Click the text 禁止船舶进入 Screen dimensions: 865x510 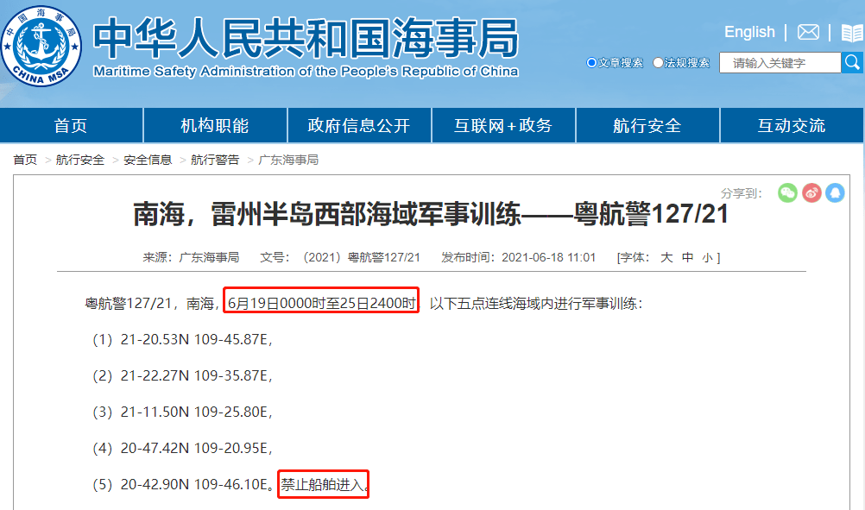point(323,485)
